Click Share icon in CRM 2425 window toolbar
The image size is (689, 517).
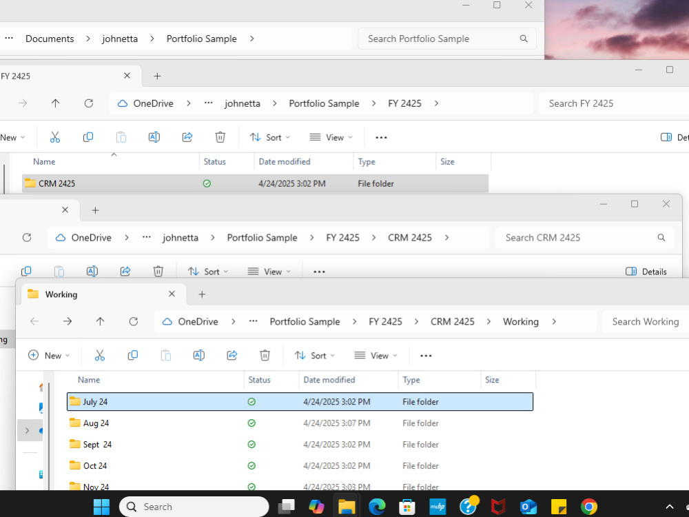125,271
